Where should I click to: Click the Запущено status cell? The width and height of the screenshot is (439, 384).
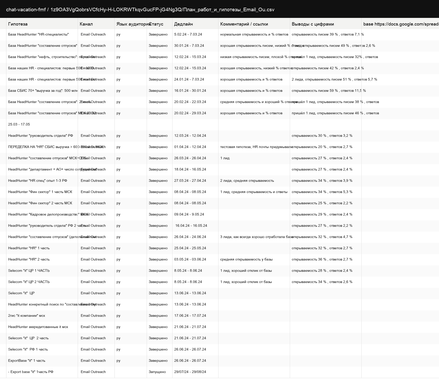point(157,372)
